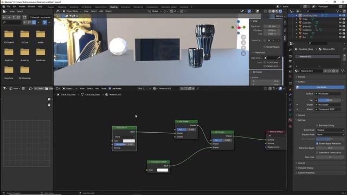Add a material slot with plus icon
This screenshot has width=347, height=195.
[x=344, y=55]
